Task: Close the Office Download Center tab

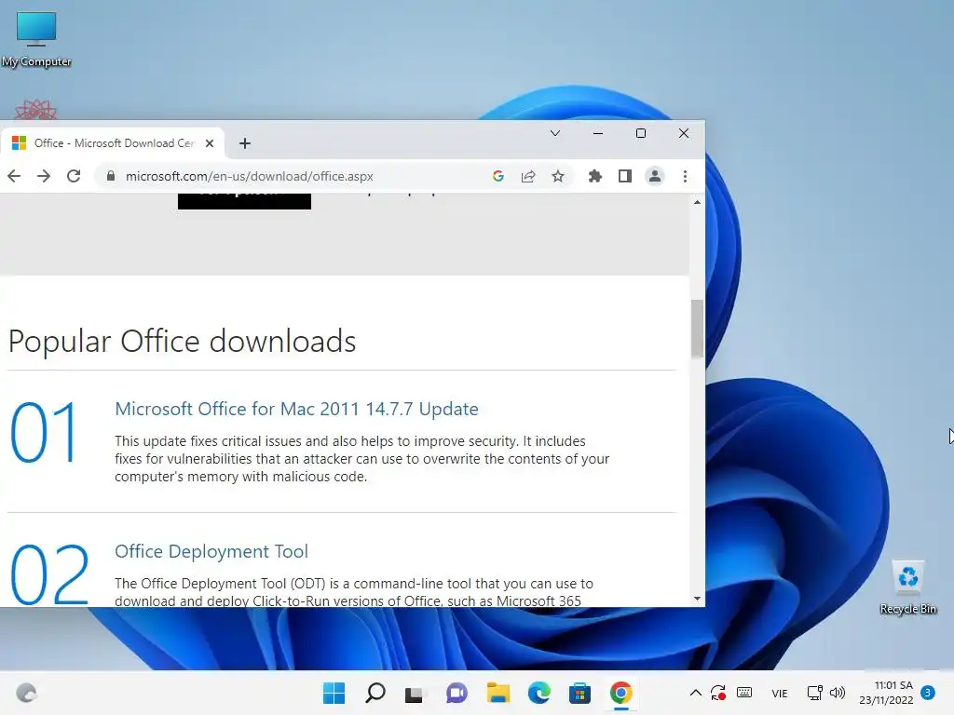Action: pyautogui.click(x=210, y=143)
